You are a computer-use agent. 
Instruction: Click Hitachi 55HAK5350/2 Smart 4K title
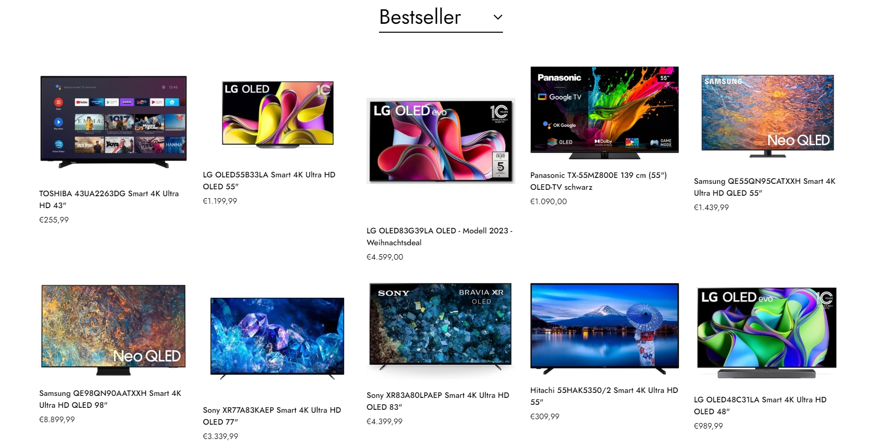604,396
